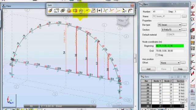The width and height of the screenshot is (196, 110).
Task: Click the orange and gray panels sidebar icon
Action: pos(193,43)
